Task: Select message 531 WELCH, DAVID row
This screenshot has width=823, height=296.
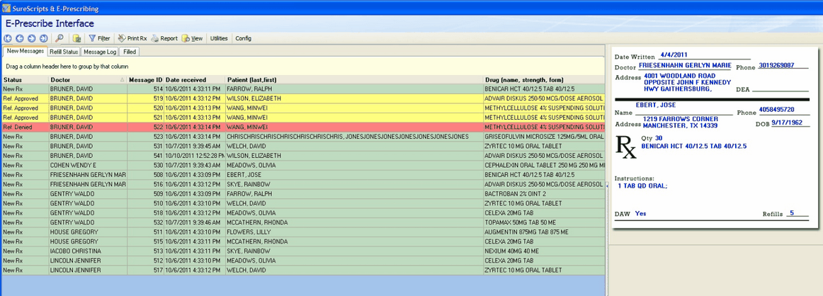Action: (x=303, y=146)
